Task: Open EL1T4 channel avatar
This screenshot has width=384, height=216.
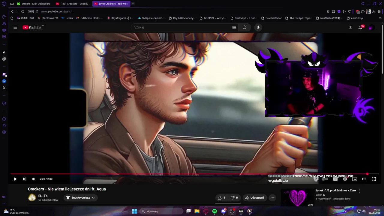Action: (x=32, y=197)
